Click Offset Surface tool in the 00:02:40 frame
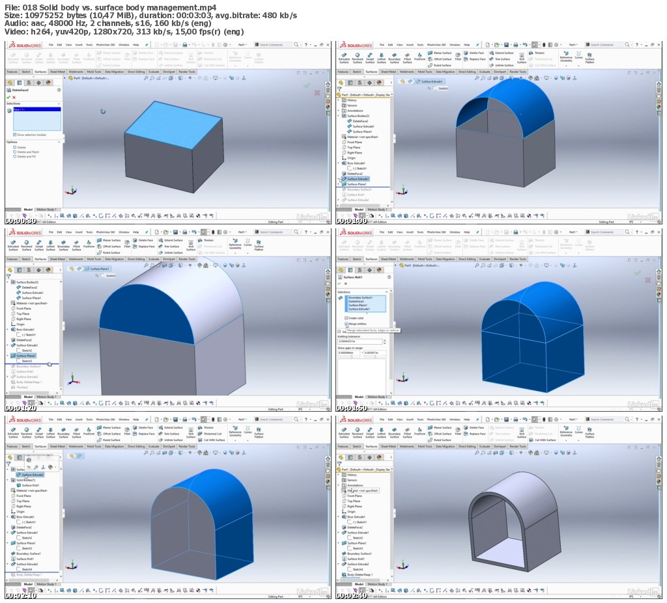The height and width of the screenshot is (603, 667). click(440, 434)
